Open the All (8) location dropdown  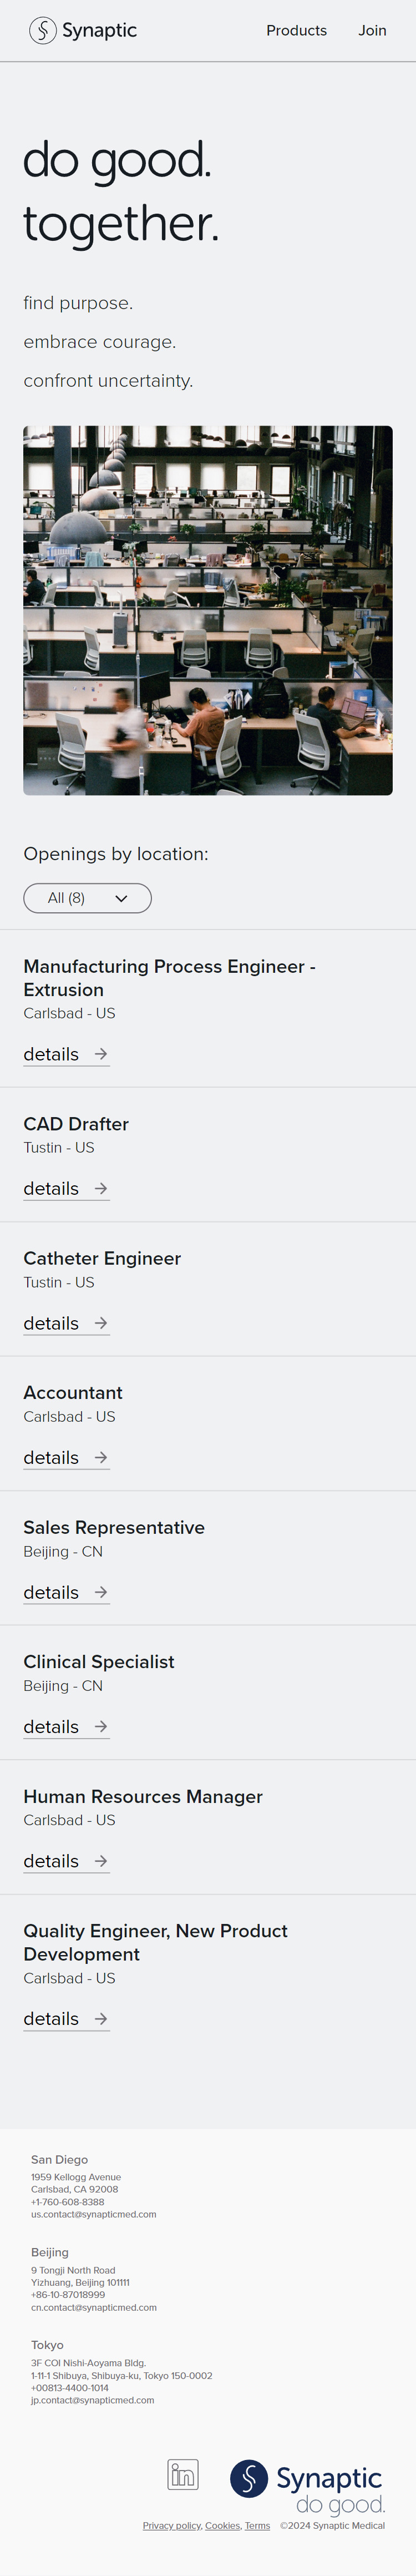tap(87, 898)
